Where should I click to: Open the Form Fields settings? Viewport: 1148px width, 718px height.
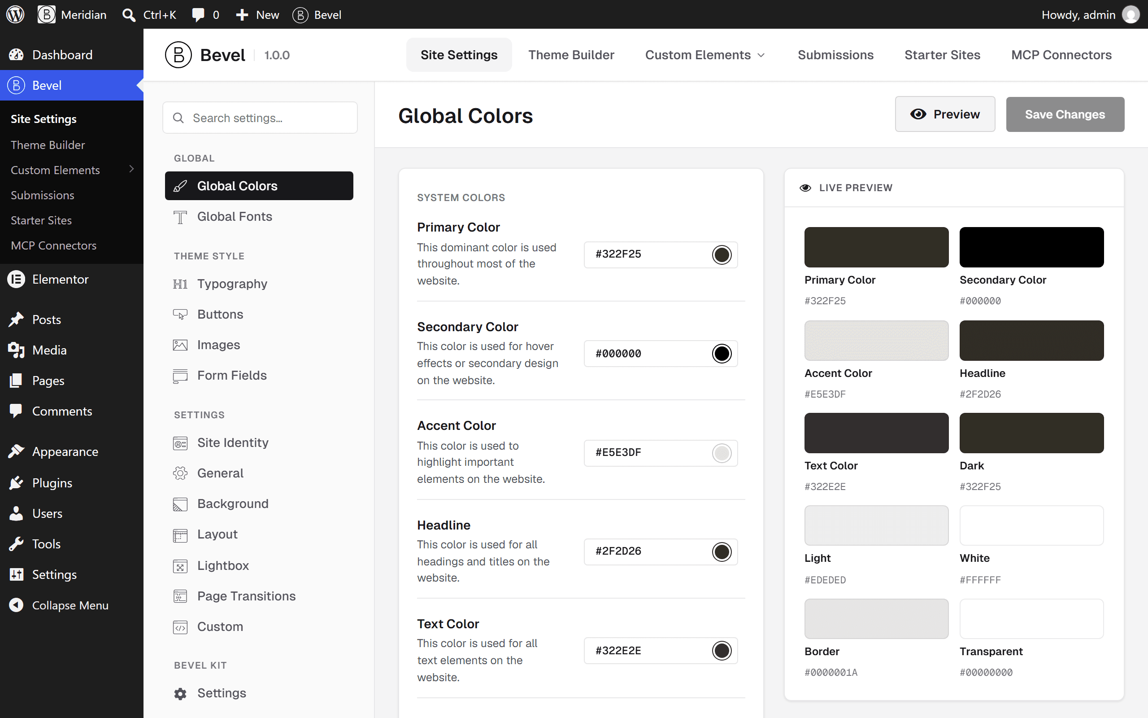(259, 375)
